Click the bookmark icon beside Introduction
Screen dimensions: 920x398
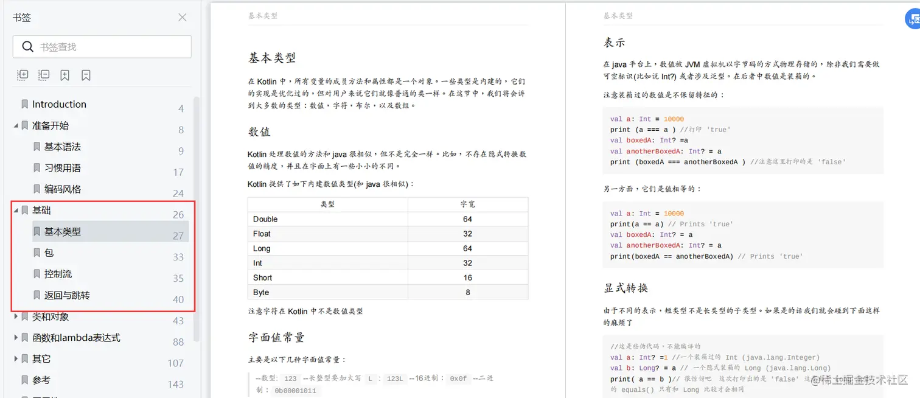tap(24, 103)
